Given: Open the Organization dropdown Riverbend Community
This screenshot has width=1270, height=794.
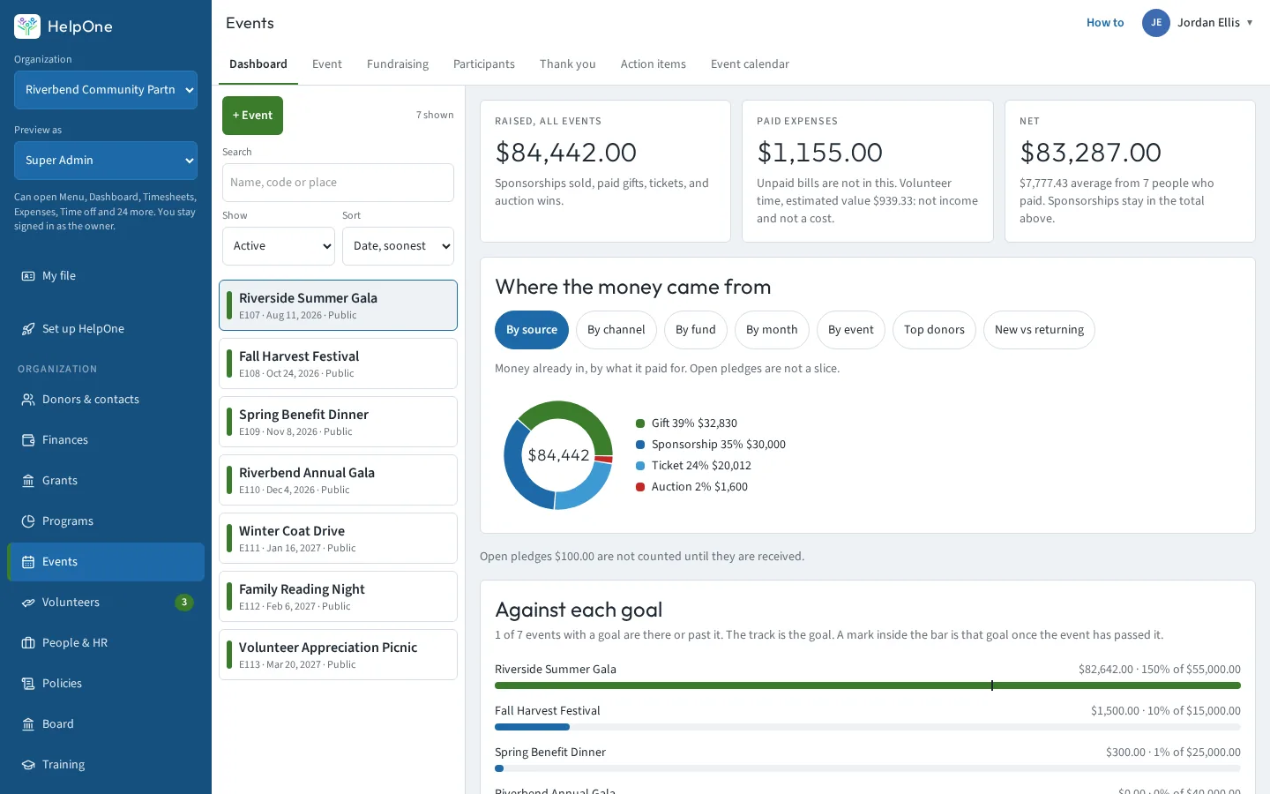Looking at the screenshot, I should (106, 90).
